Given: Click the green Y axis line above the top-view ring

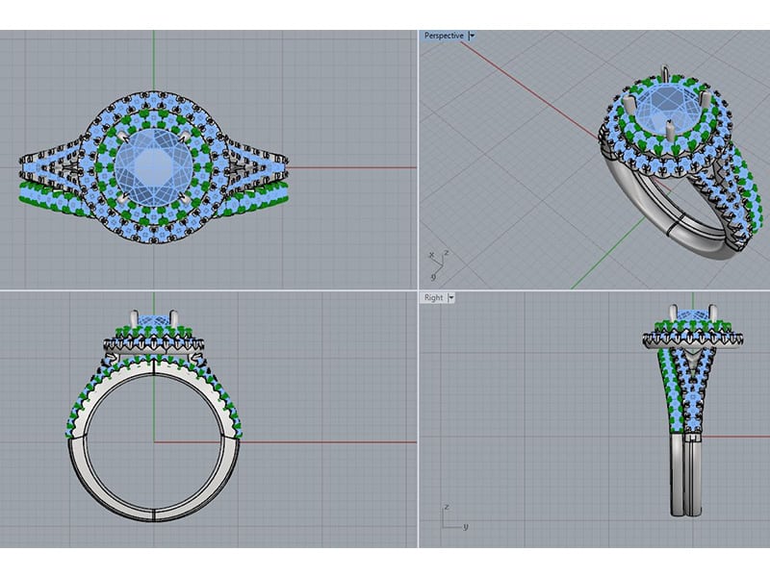Looking at the screenshot, I should coord(154,58).
